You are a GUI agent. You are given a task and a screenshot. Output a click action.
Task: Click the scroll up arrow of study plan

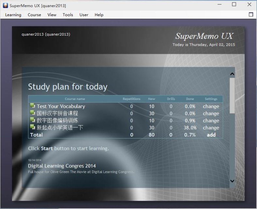pos(232,74)
